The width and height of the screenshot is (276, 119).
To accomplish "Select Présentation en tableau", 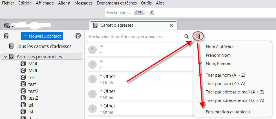I will click(x=228, y=112).
